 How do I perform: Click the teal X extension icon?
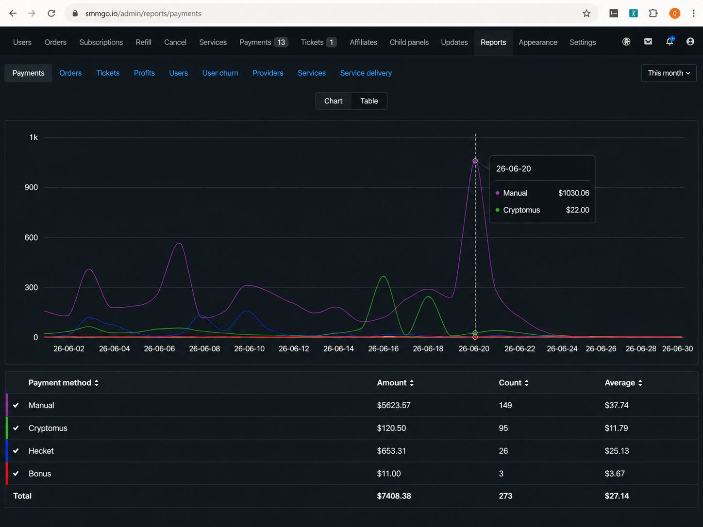pyautogui.click(x=634, y=13)
